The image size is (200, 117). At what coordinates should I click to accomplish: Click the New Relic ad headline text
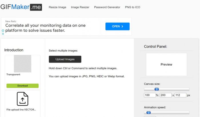click(45, 28)
